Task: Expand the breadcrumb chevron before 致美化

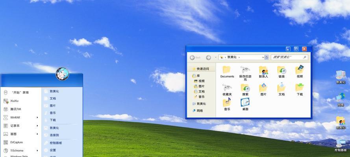Action: [225, 57]
